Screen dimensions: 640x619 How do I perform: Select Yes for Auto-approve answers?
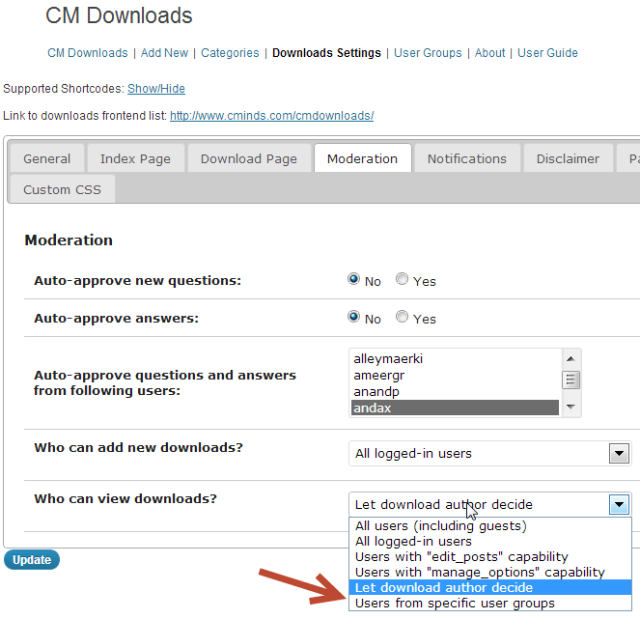[x=402, y=318]
